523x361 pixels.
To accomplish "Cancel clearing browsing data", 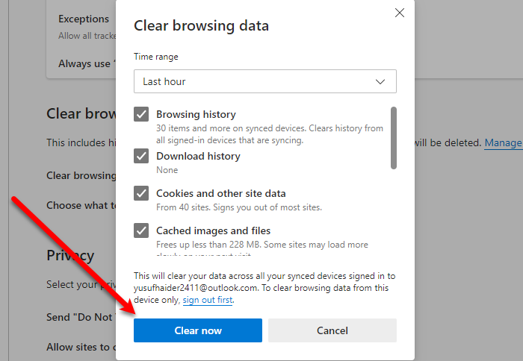I will (332, 330).
